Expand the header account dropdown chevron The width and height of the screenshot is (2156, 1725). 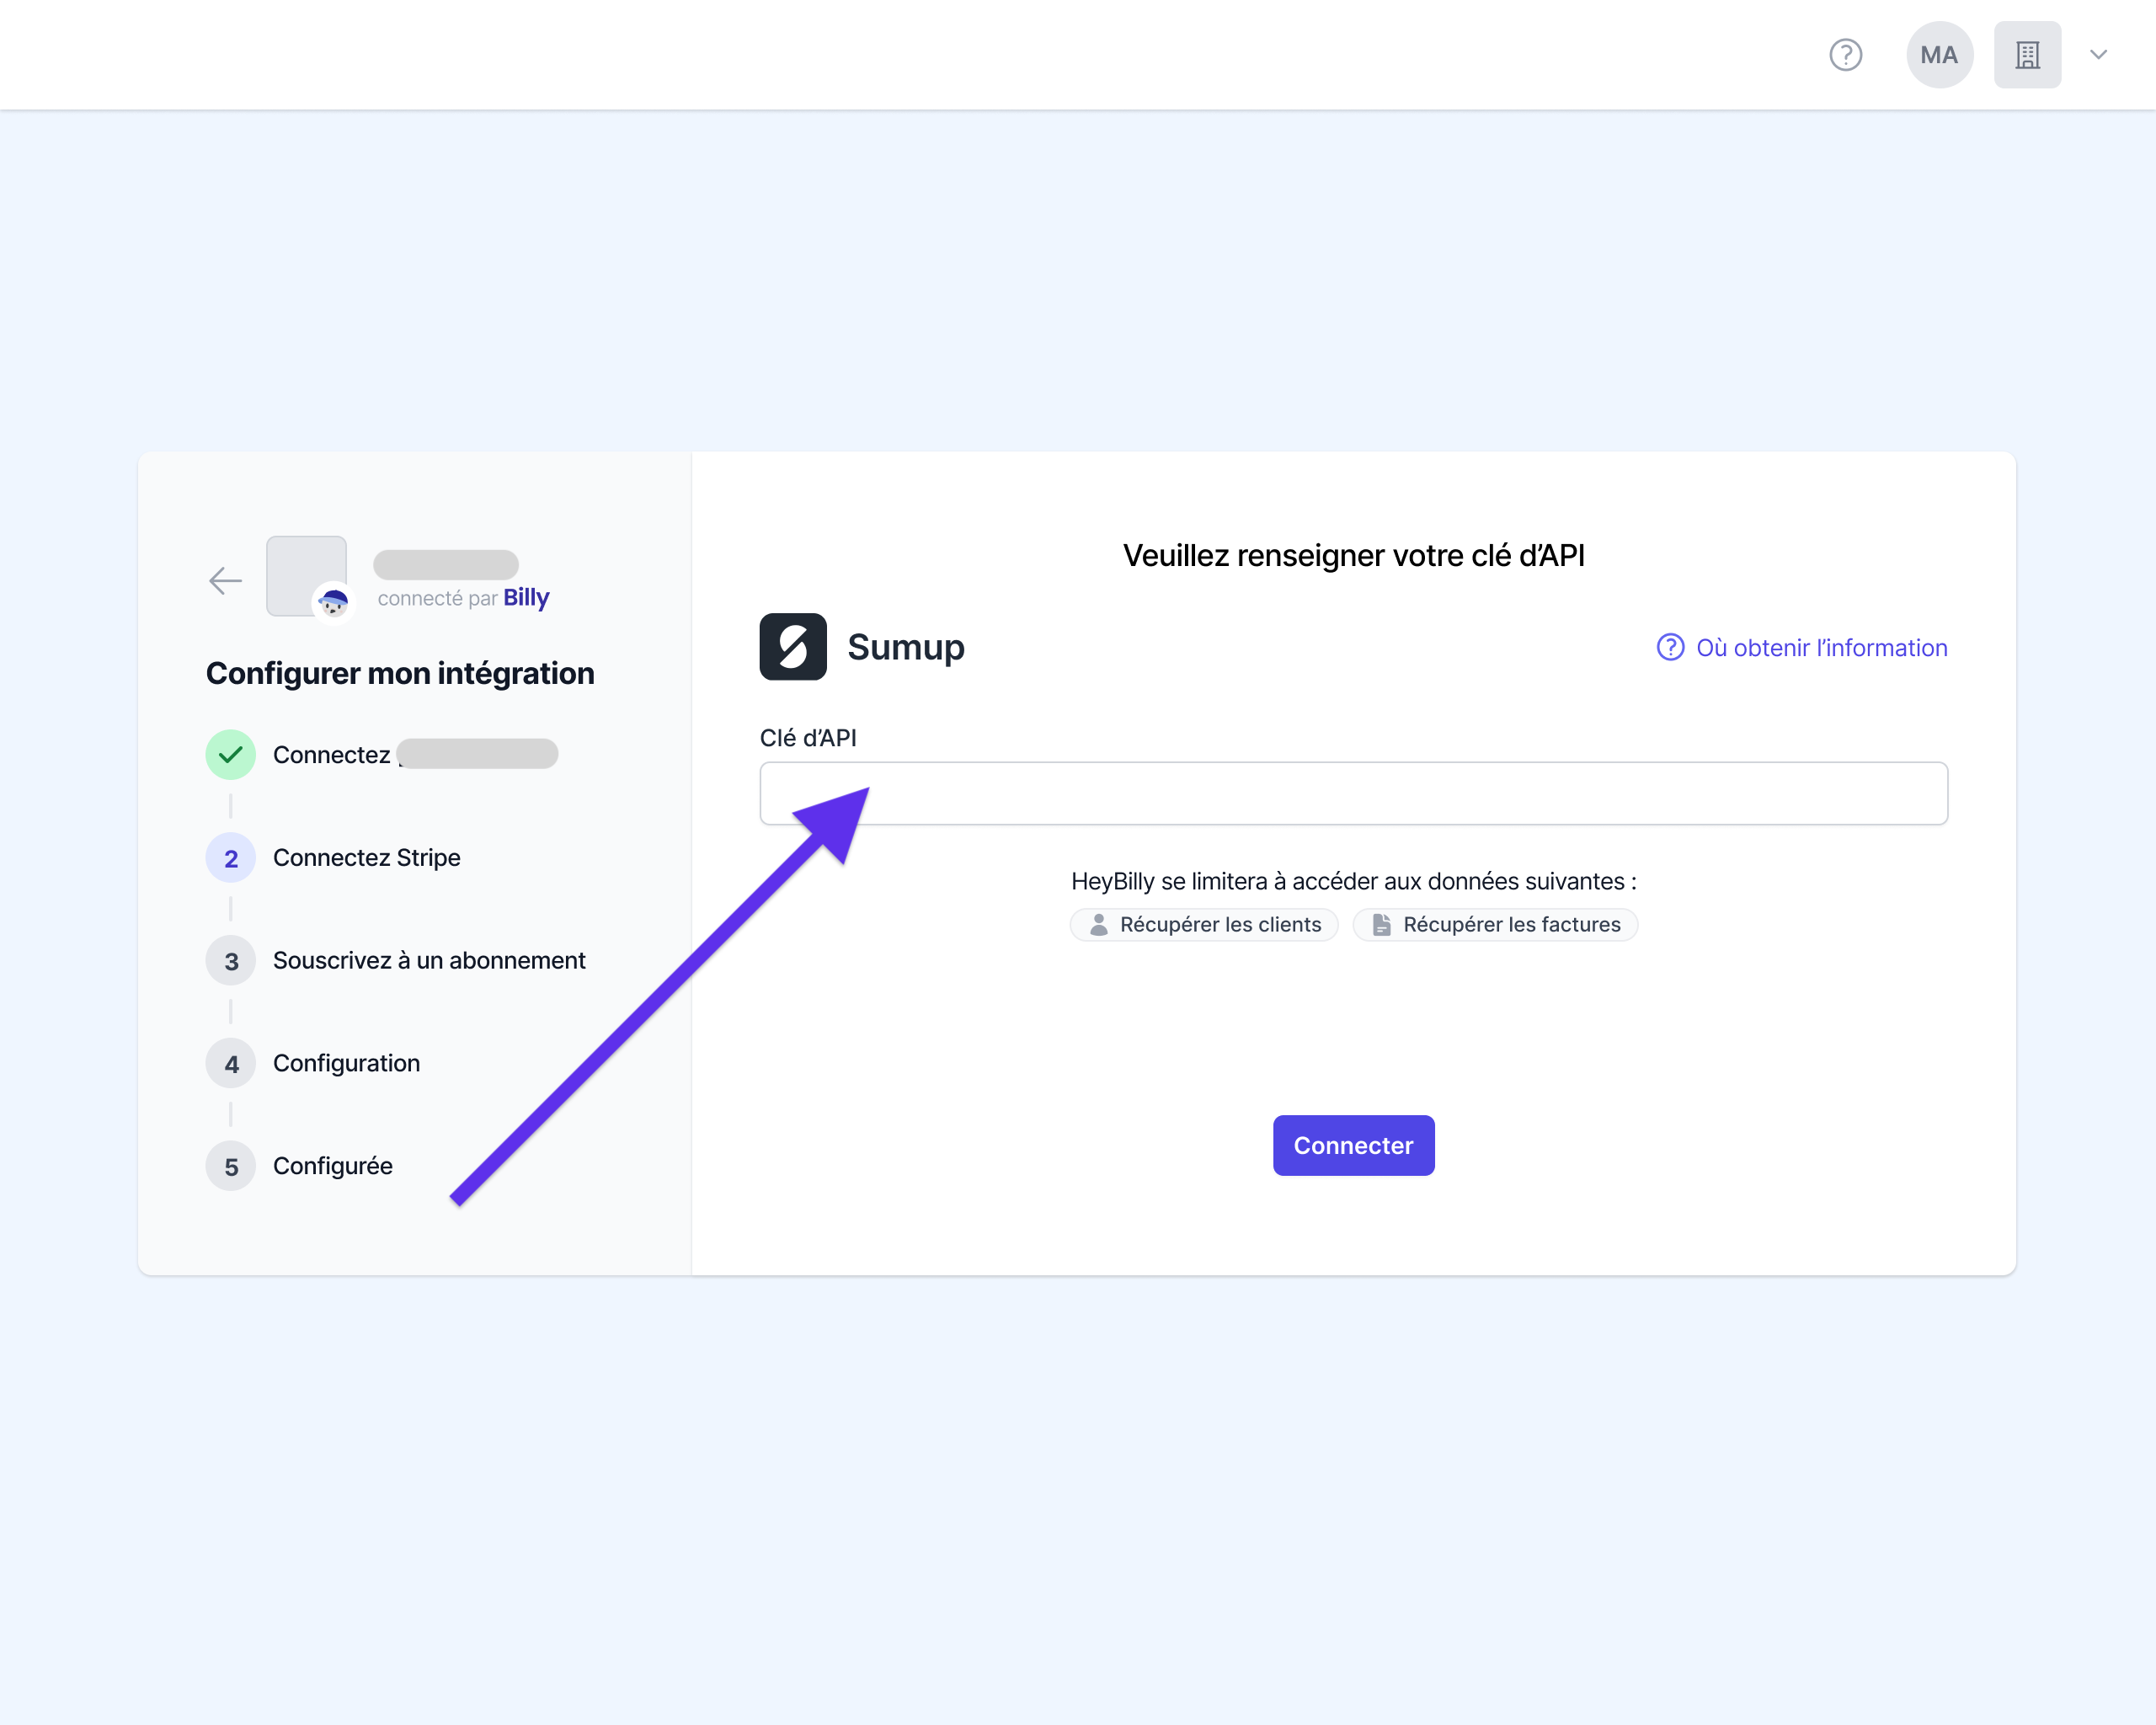(x=2098, y=55)
